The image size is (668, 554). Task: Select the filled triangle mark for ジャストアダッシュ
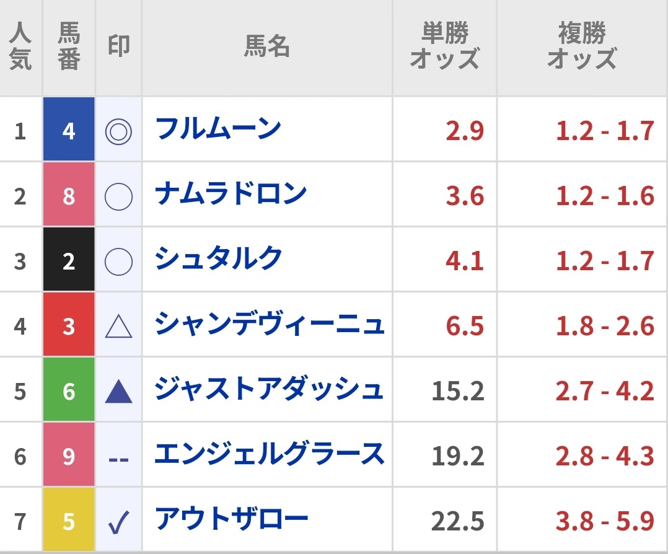coord(118,392)
